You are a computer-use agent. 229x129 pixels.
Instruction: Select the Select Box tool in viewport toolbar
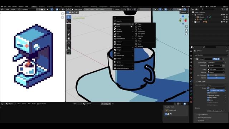69,17
